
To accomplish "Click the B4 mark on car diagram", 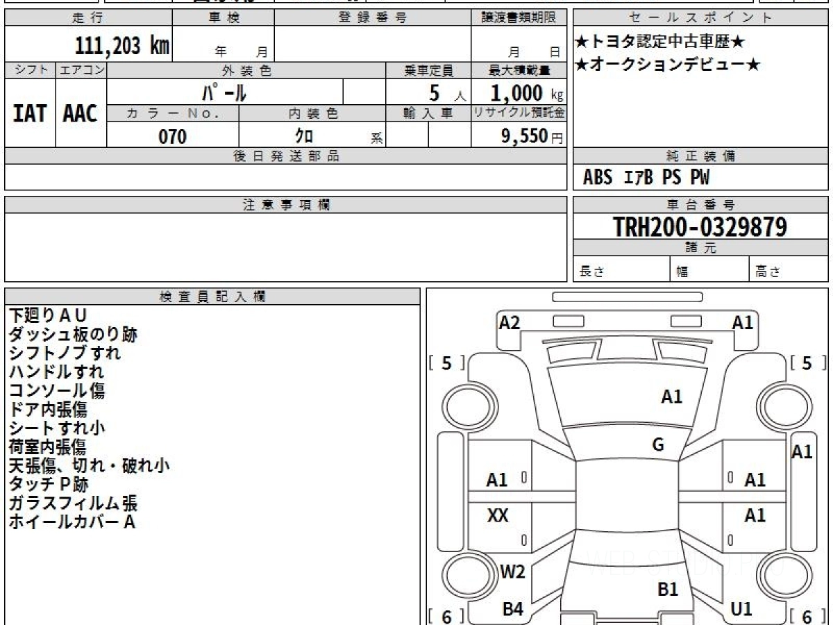I will pos(513,609).
